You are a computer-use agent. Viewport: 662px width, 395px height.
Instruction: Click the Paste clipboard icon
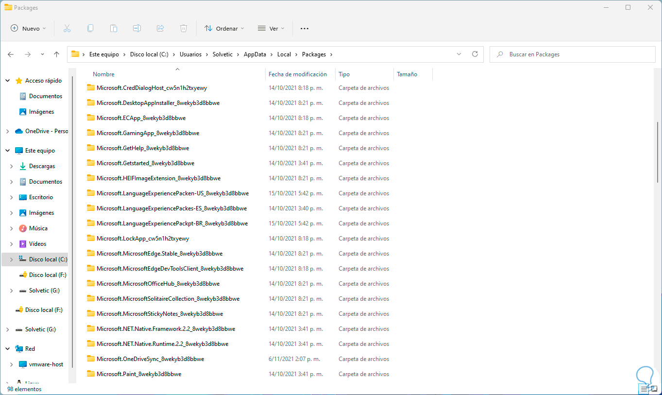point(114,29)
